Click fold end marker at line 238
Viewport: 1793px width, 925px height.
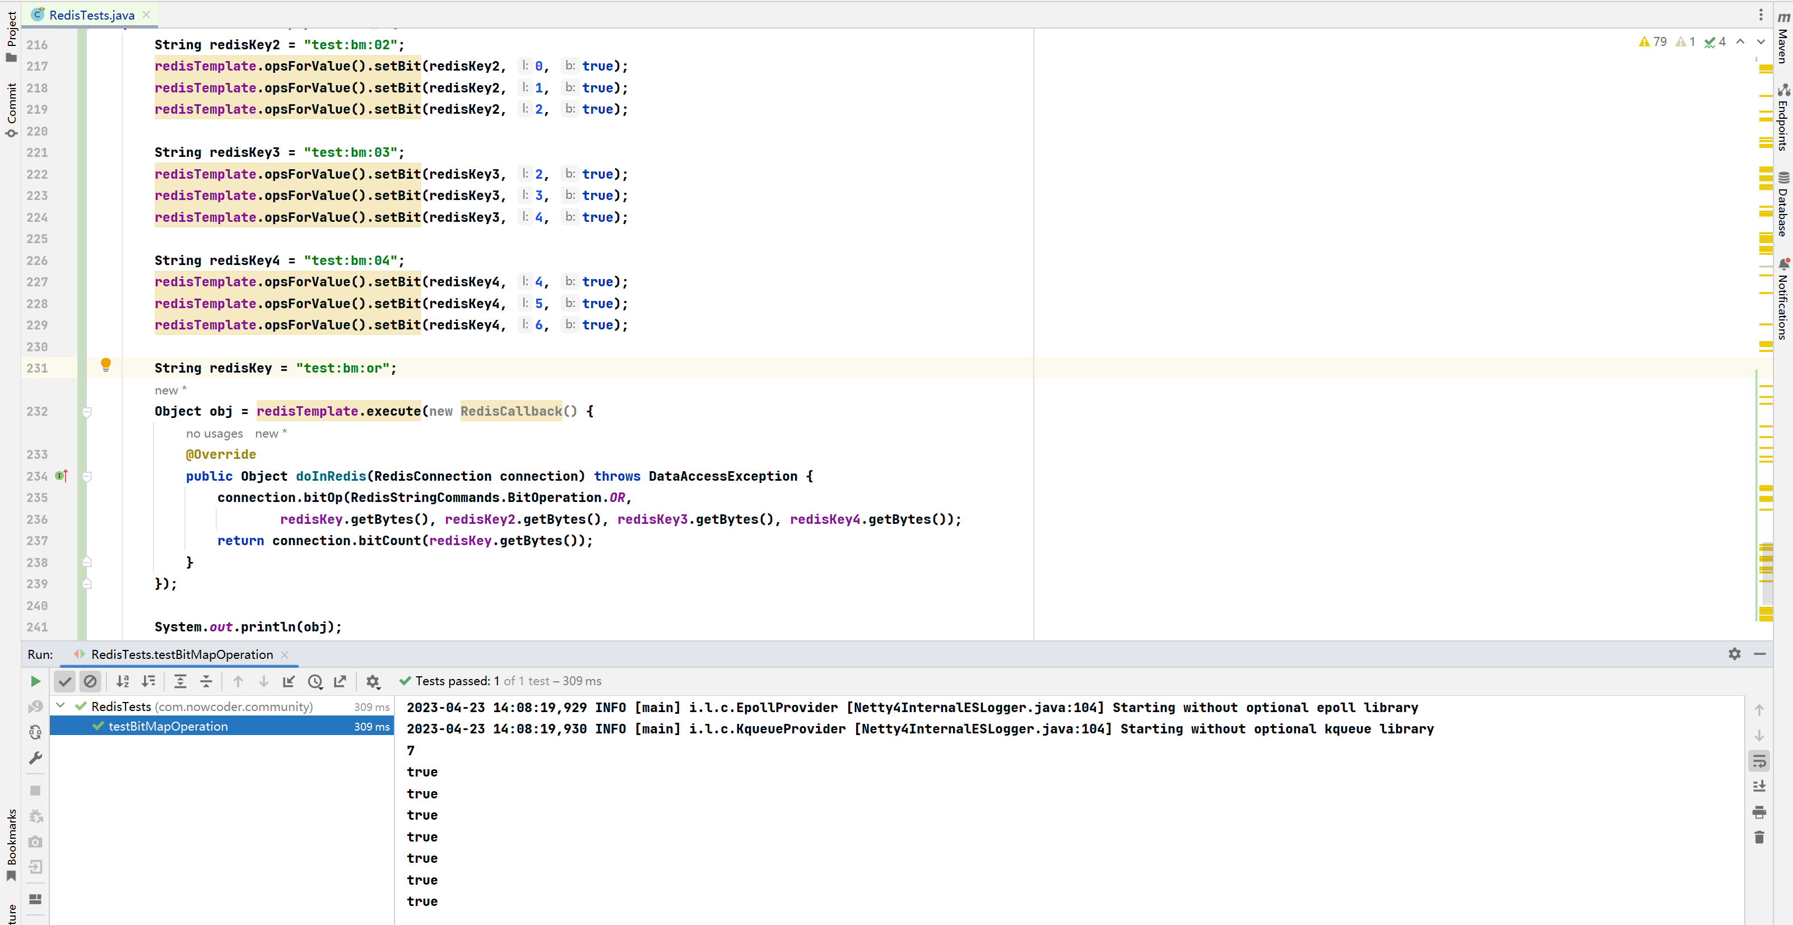[x=87, y=563]
